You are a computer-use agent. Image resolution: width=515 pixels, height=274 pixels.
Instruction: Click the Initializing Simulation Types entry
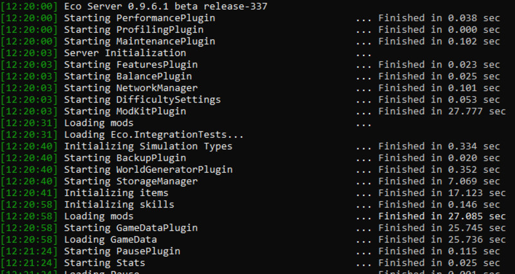[x=148, y=146]
